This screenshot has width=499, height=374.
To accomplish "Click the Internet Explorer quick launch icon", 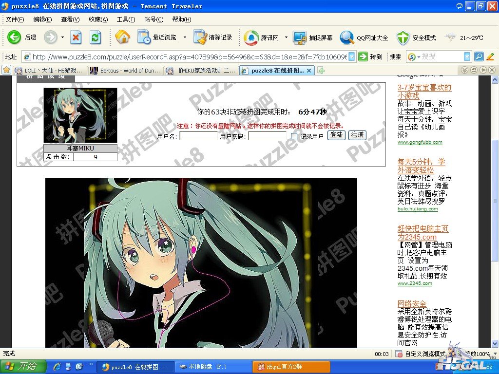I will pyautogui.click(x=58, y=367).
